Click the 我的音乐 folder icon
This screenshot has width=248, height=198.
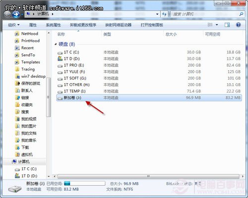tap(17, 140)
